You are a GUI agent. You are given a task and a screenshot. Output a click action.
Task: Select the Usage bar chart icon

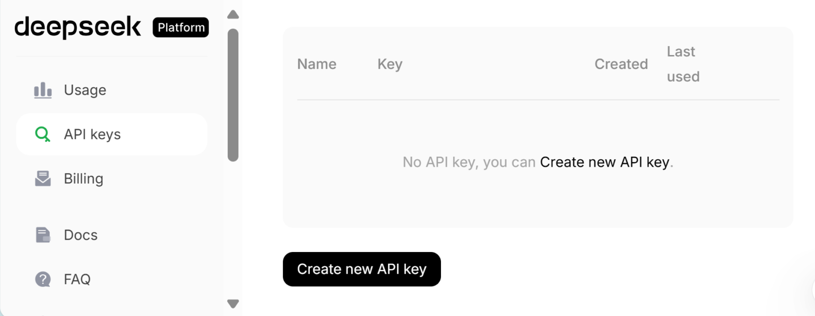coord(42,90)
